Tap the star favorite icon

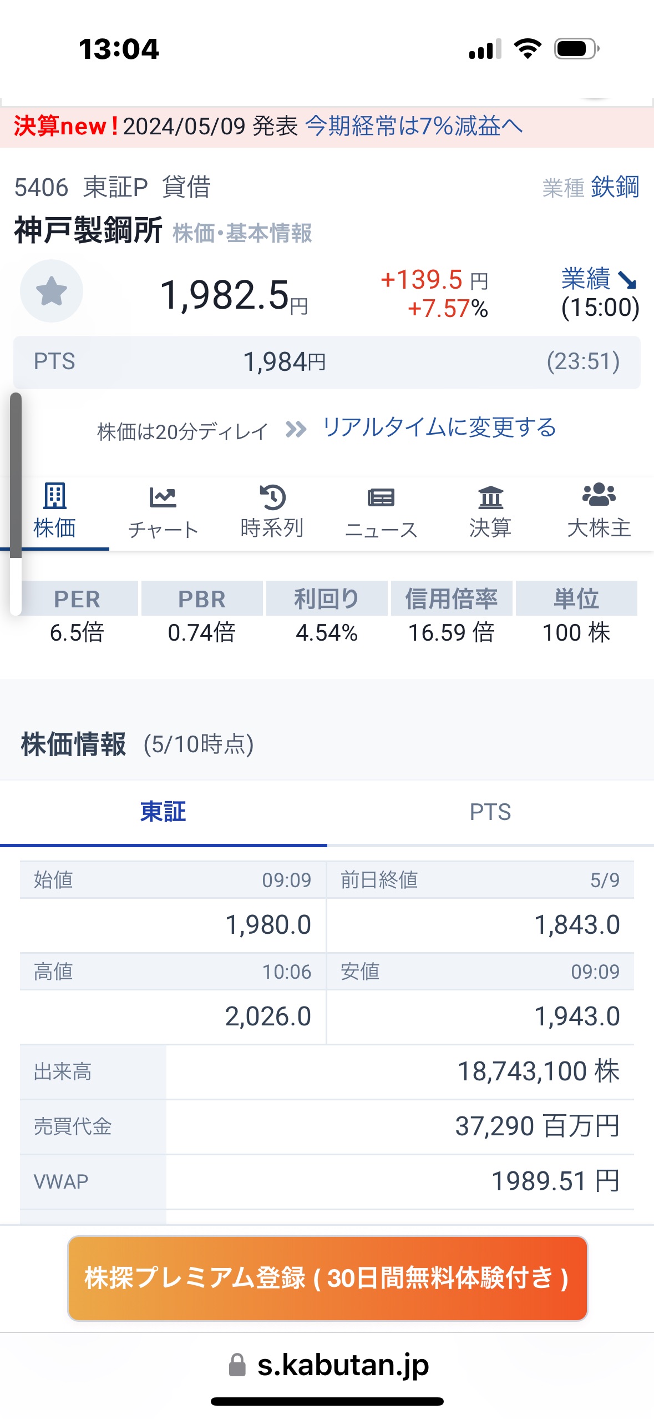[52, 291]
